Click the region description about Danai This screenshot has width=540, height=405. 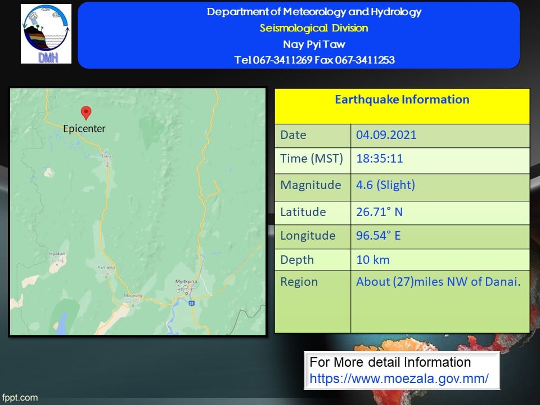click(438, 282)
